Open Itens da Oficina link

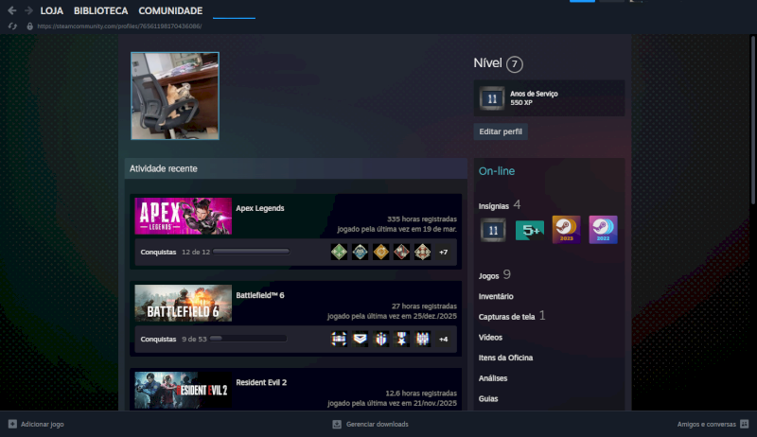(x=505, y=358)
